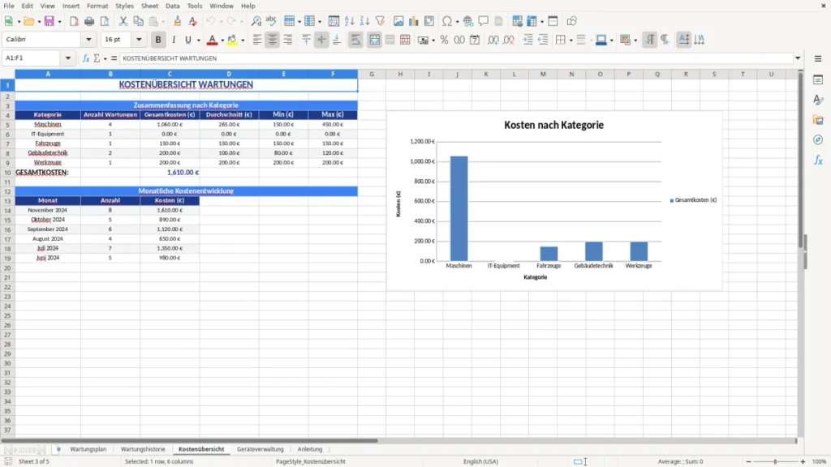Toggle Align Right
This screenshot has height=467, width=831.
[x=288, y=40]
